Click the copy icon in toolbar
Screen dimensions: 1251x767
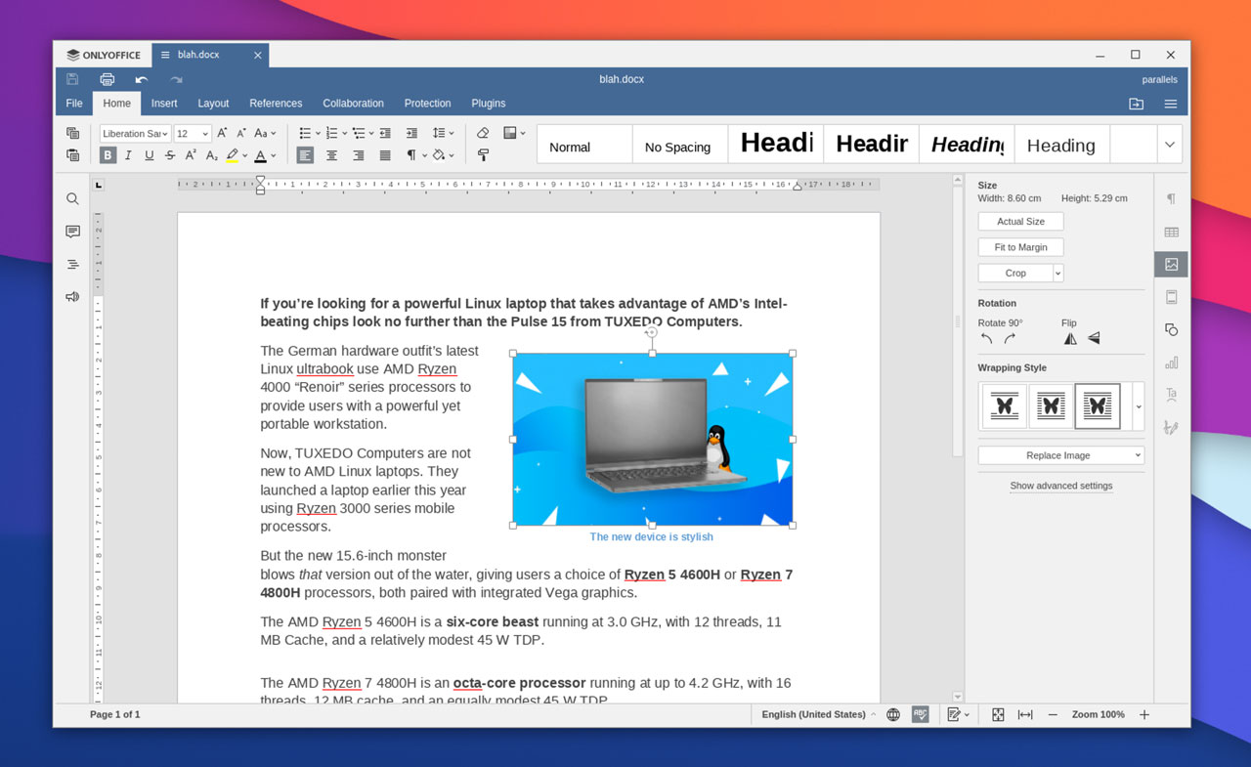(x=72, y=133)
